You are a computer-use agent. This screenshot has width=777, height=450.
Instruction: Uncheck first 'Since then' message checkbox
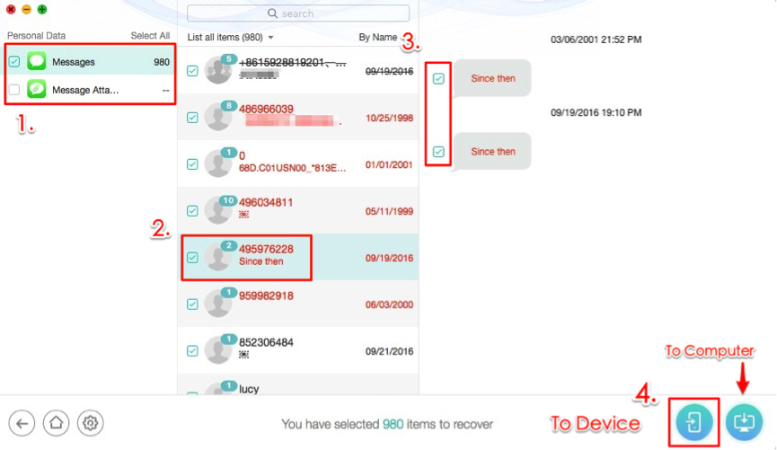pyautogui.click(x=438, y=79)
